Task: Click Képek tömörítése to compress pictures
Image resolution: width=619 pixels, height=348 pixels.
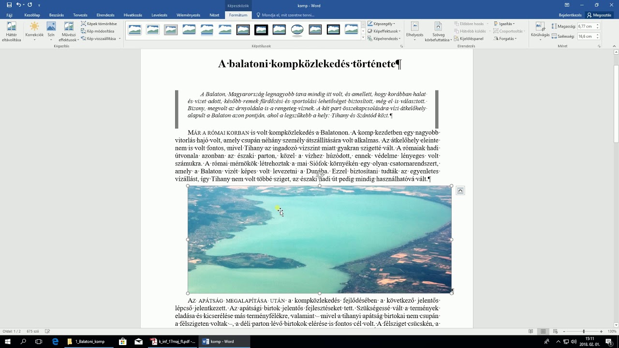Action: tap(99, 24)
